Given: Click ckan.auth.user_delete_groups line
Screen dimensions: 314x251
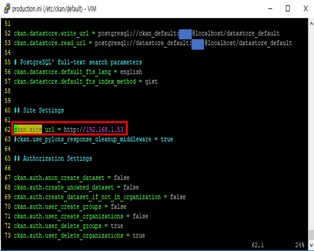Looking at the screenshot, I should tap(68, 226).
